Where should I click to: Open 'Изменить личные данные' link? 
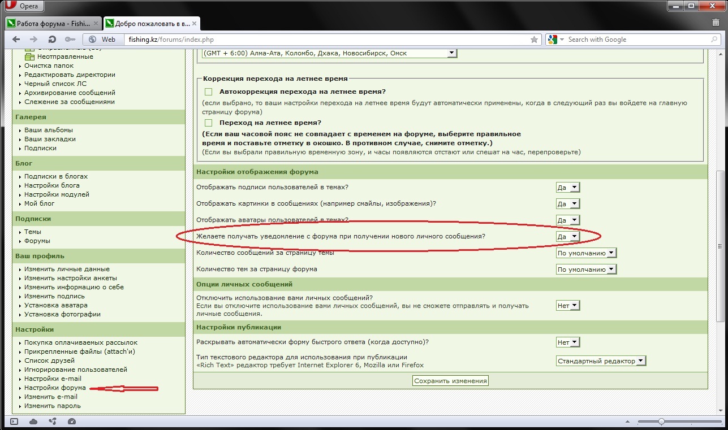pos(67,269)
